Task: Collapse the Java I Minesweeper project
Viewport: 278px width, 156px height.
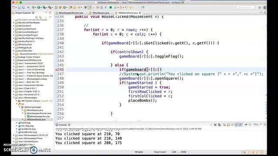Action: click(14, 97)
